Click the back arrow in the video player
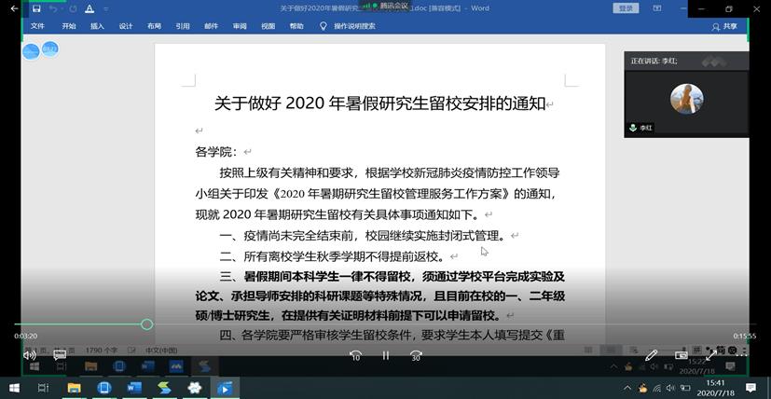This screenshot has width=771, height=399. pyautogui.click(x=13, y=8)
